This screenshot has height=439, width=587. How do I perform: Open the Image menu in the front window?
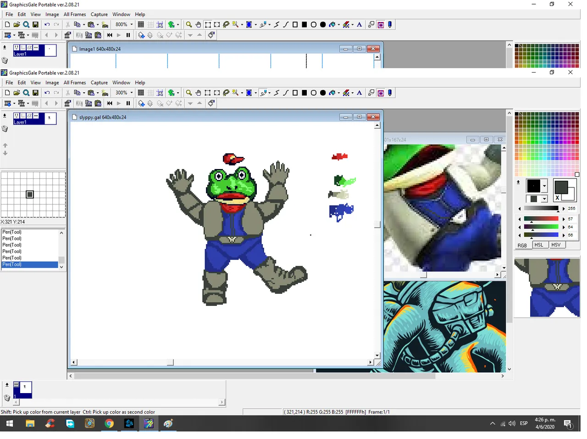tap(52, 83)
